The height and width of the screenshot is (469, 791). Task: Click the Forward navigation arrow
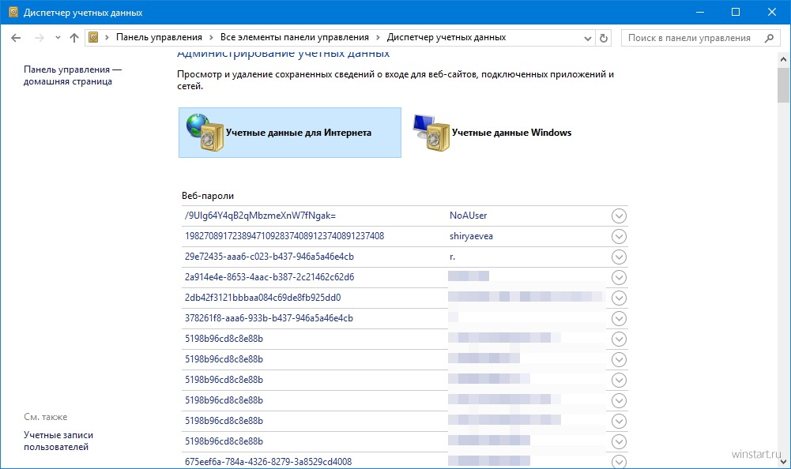pyautogui.click(x=40, y=38)
